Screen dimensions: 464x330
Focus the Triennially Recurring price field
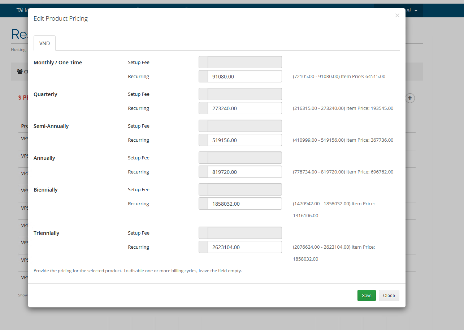click(x=244, y=247)
